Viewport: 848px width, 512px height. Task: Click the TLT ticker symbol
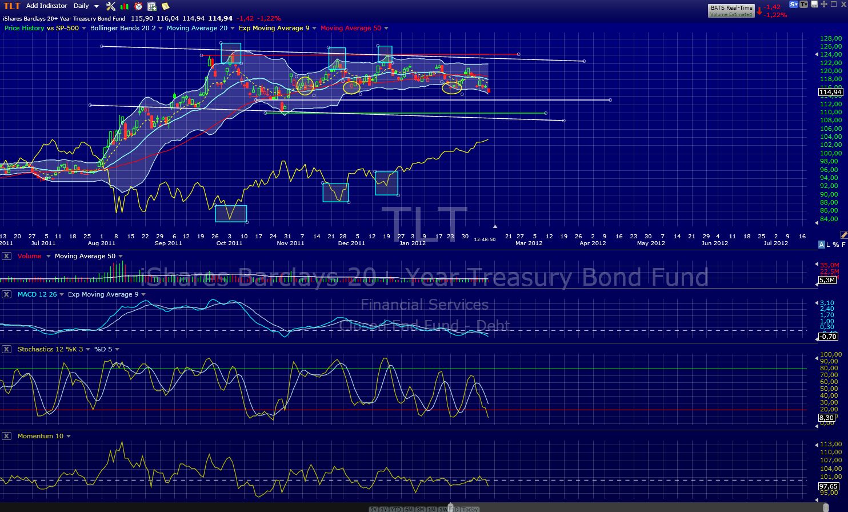click(x=11, y=6)
